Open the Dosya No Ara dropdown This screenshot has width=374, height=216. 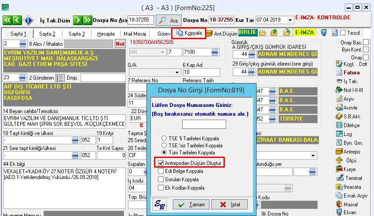140,20
